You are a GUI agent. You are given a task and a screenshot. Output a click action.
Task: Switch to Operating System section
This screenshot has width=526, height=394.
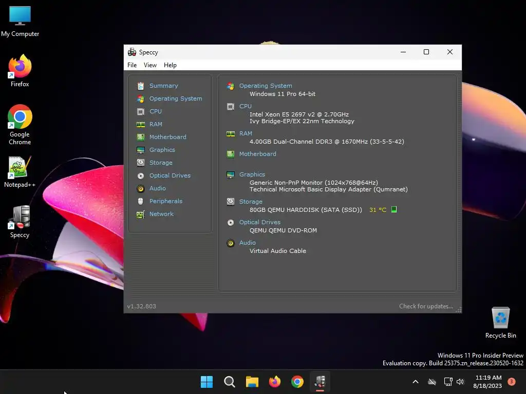[x=176, y=98]
